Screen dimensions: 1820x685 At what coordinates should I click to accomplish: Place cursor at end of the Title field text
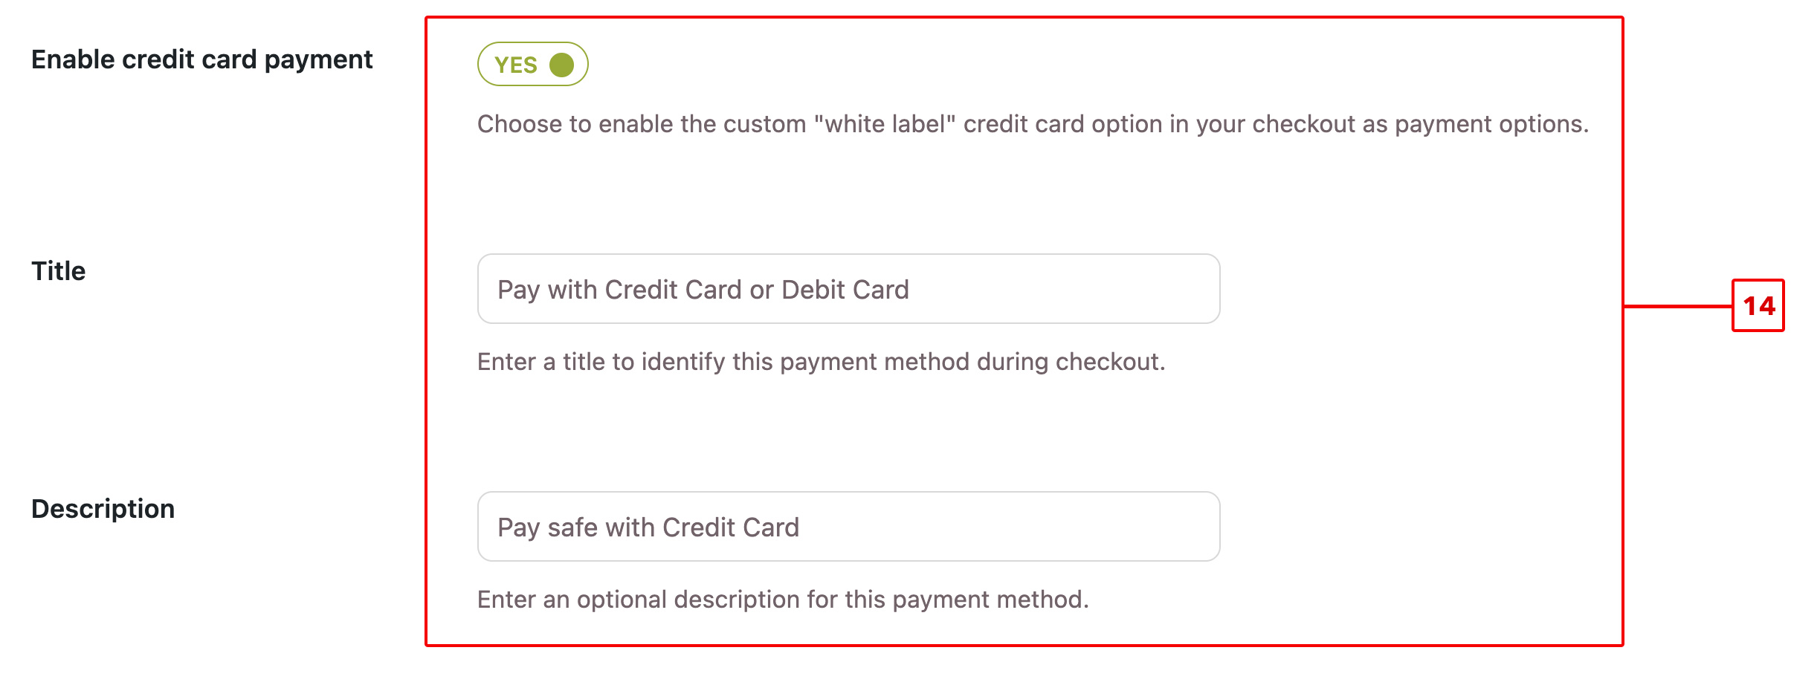[909, 289]
